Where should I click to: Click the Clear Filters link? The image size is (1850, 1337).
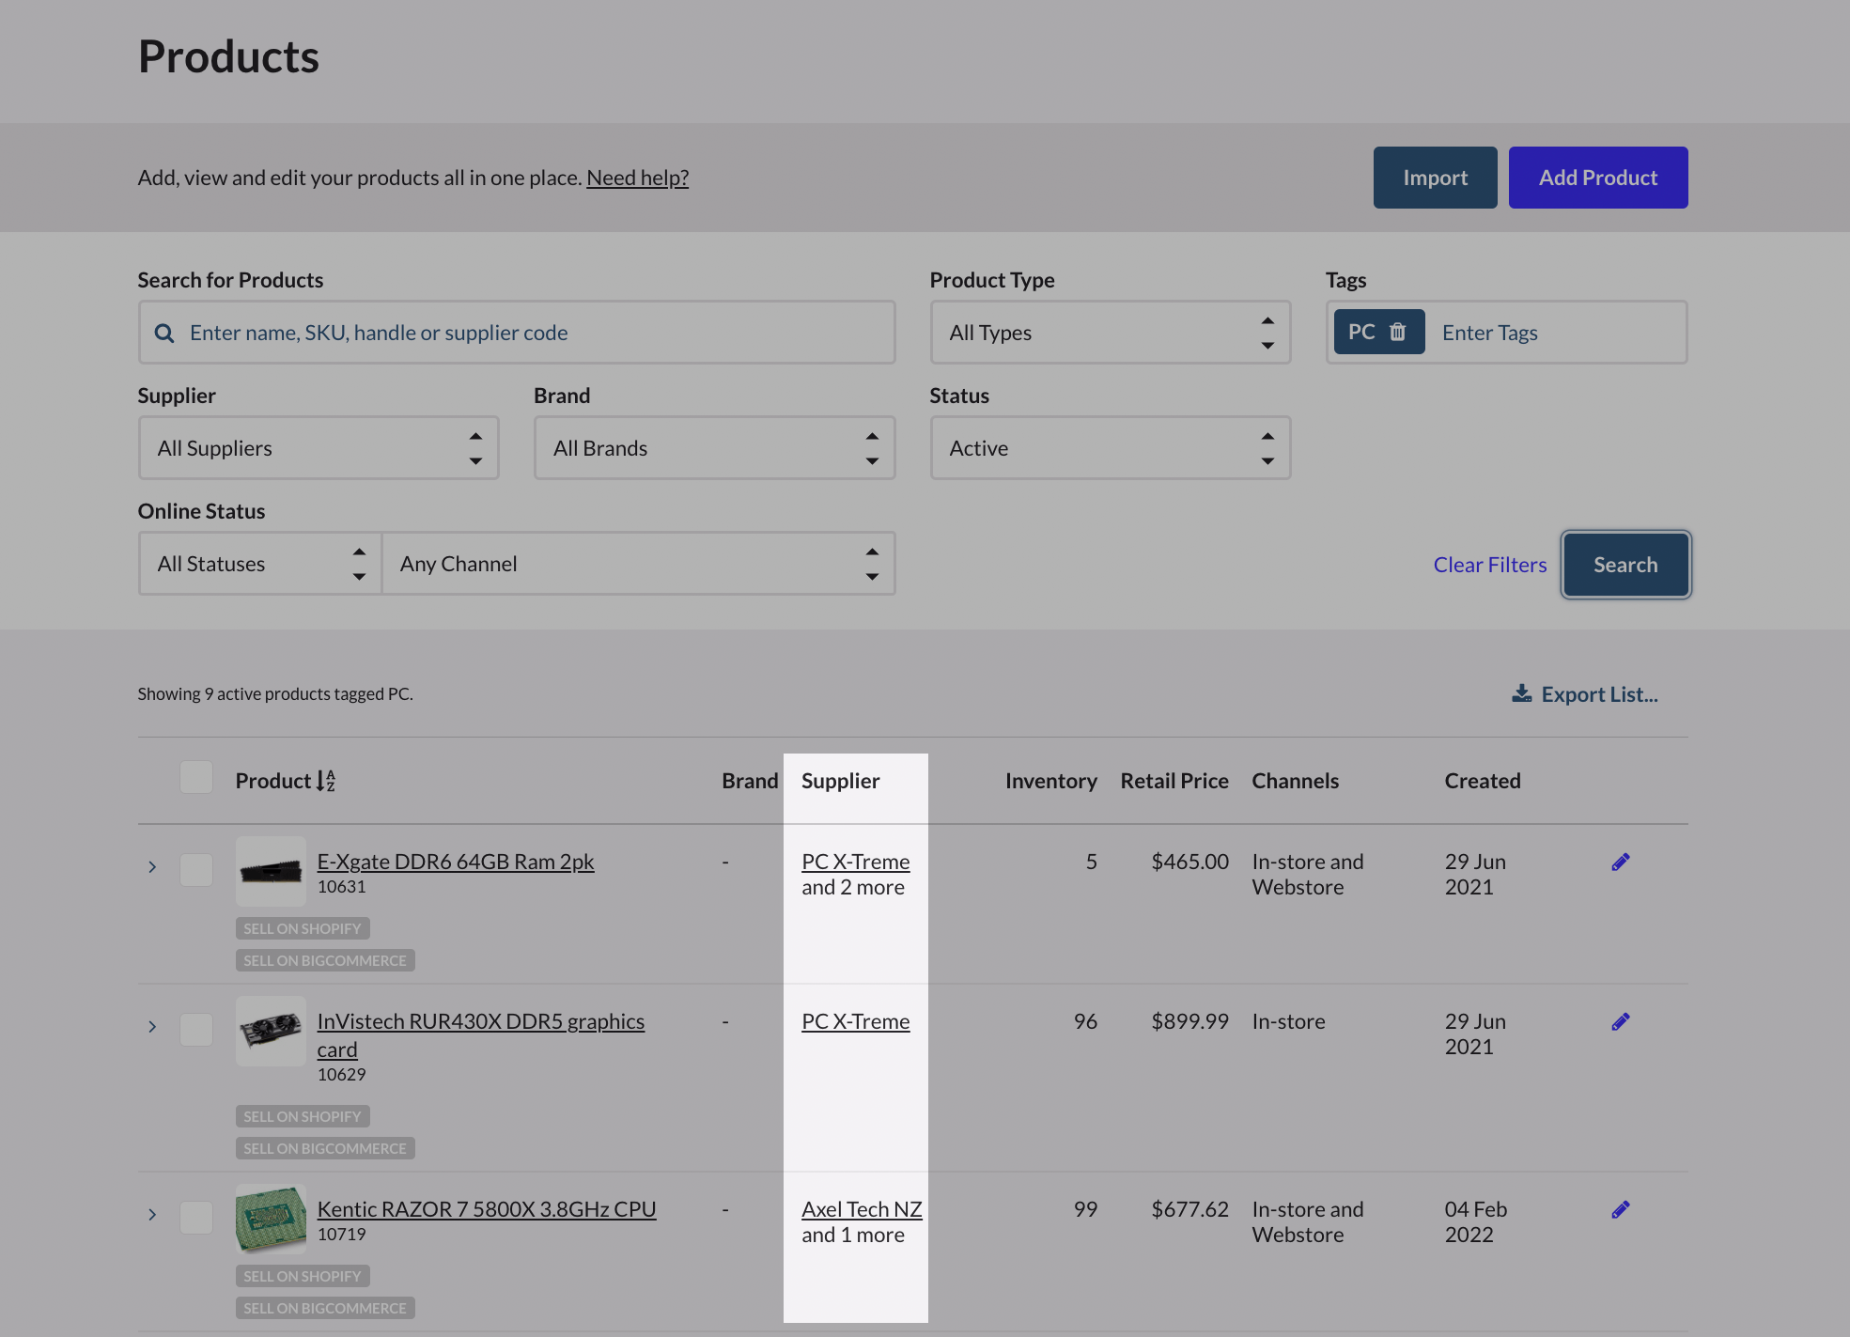click(x=1489, y=565)
